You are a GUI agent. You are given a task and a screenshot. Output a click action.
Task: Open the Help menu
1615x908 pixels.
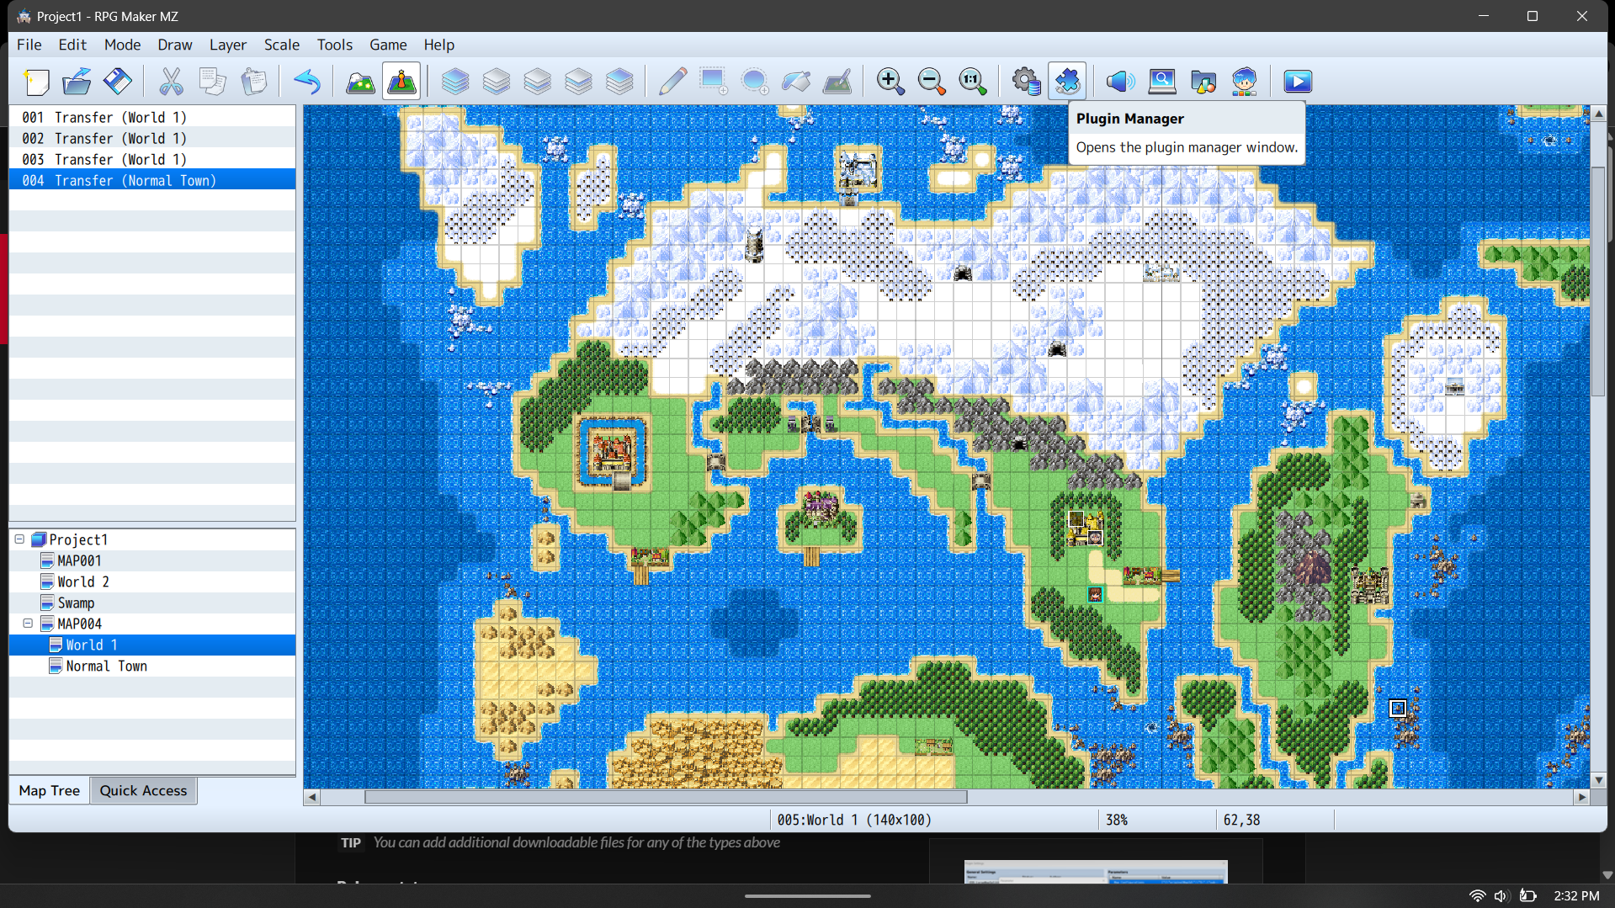tap(439, 45)
